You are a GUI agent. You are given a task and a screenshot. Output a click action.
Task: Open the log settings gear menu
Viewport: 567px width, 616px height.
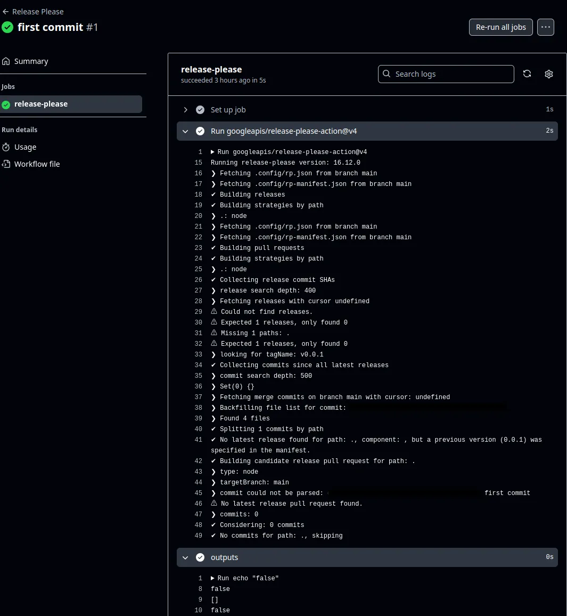pyautogui.click(x=548, y=74)
